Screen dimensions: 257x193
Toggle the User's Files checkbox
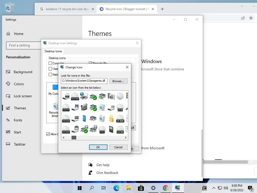pos(50,69)
